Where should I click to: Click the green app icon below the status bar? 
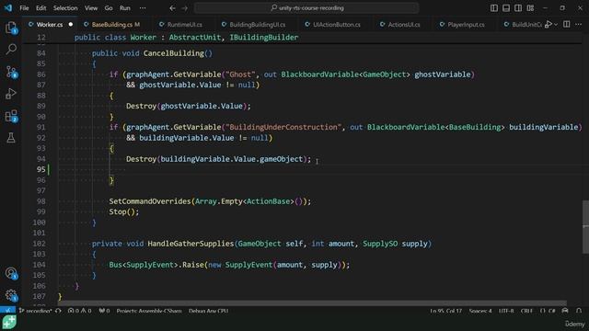tap(9, 323)
